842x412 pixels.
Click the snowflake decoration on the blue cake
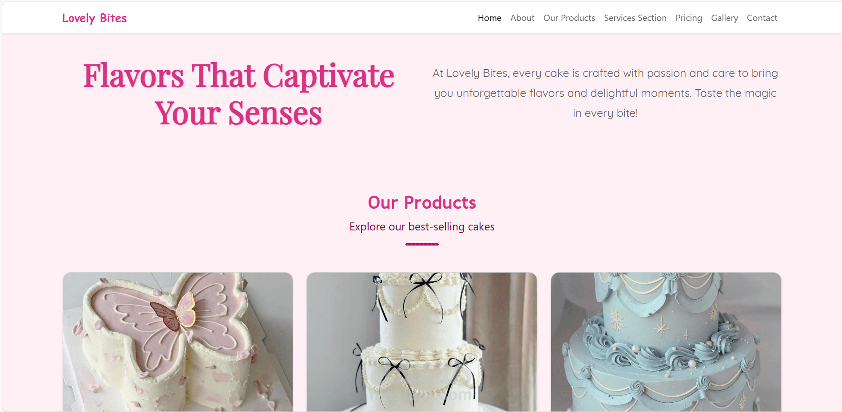(x=617, y=321)
